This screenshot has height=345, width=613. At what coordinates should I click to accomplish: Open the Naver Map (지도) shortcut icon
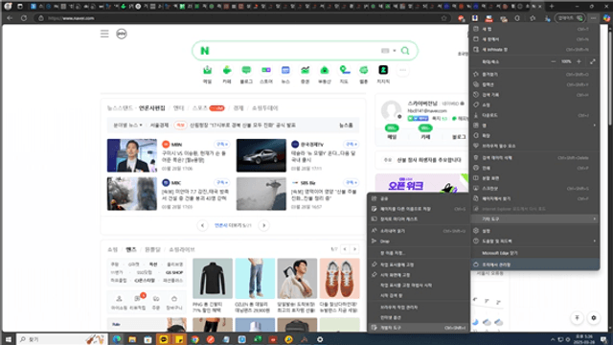(345, 71)
